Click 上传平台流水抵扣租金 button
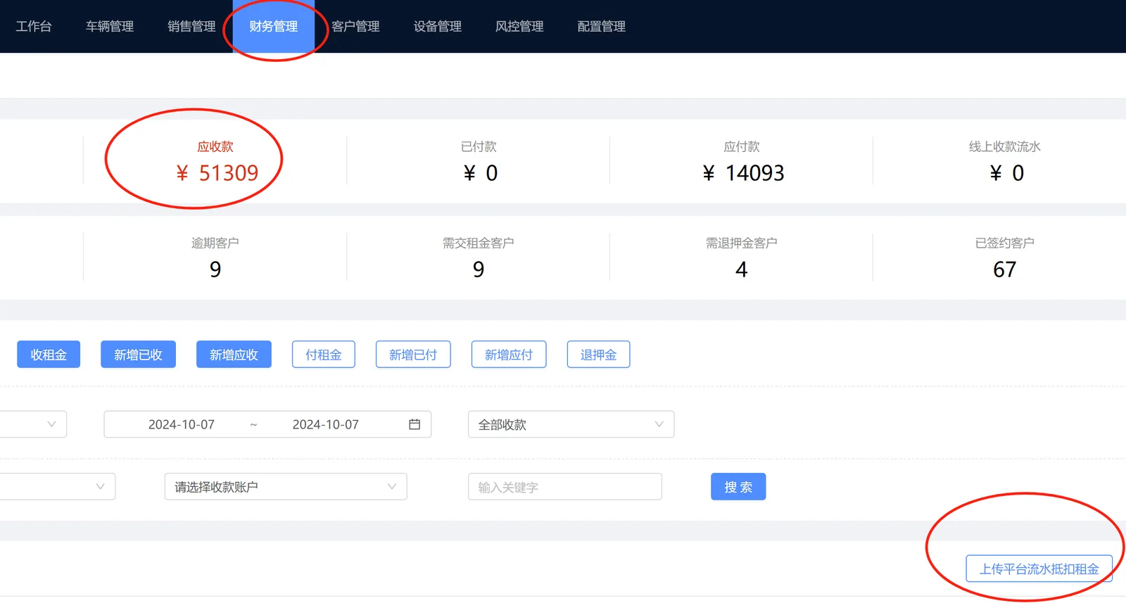This screenshot has height=603, width=1126. point(1039,569)
